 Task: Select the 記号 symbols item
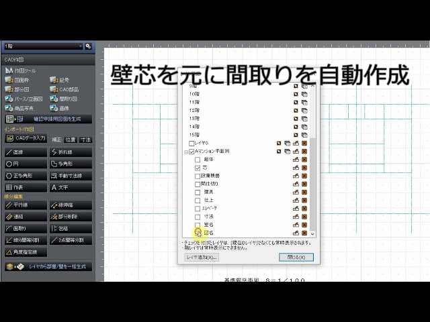coord(60,80)
